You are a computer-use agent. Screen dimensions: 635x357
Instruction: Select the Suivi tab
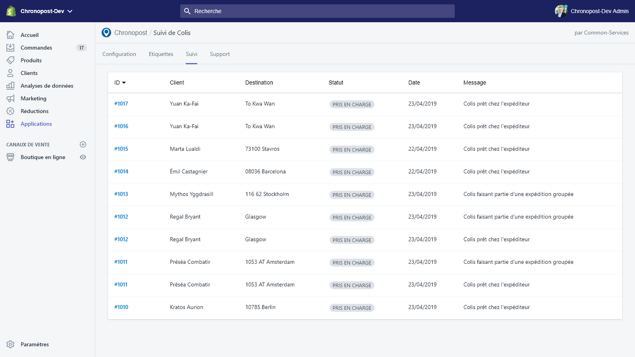pos(191,54)
